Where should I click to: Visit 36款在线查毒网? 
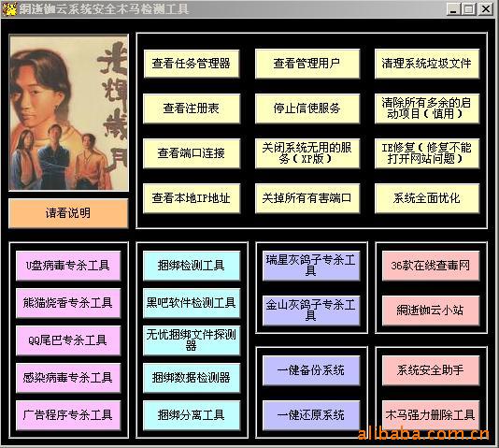(x=431, y=266)
